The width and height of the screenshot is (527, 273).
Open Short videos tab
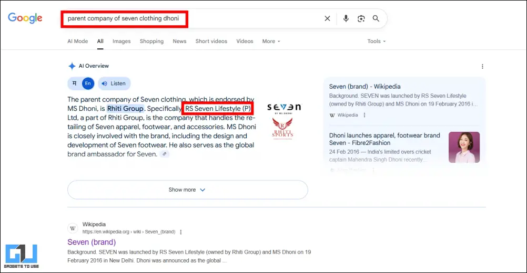(x=211, y=41)
